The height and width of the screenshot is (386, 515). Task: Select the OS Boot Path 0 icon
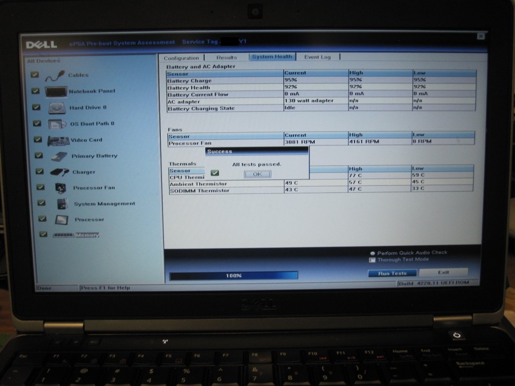tap(57, 124)
